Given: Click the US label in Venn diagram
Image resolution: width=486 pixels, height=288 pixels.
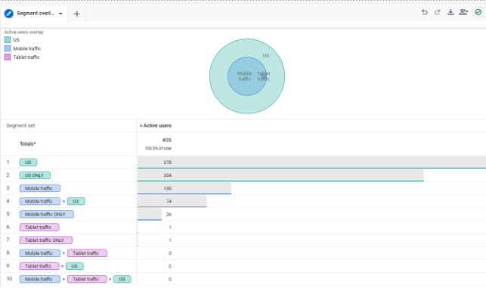Looking at the screenshot, I should click(266, 55).
